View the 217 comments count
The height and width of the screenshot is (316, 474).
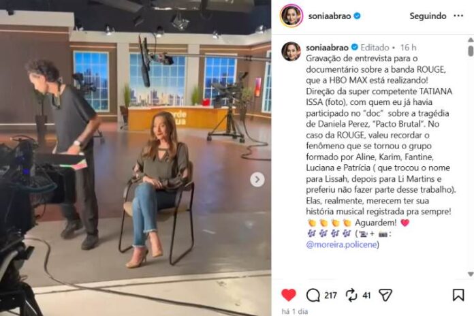331,295
